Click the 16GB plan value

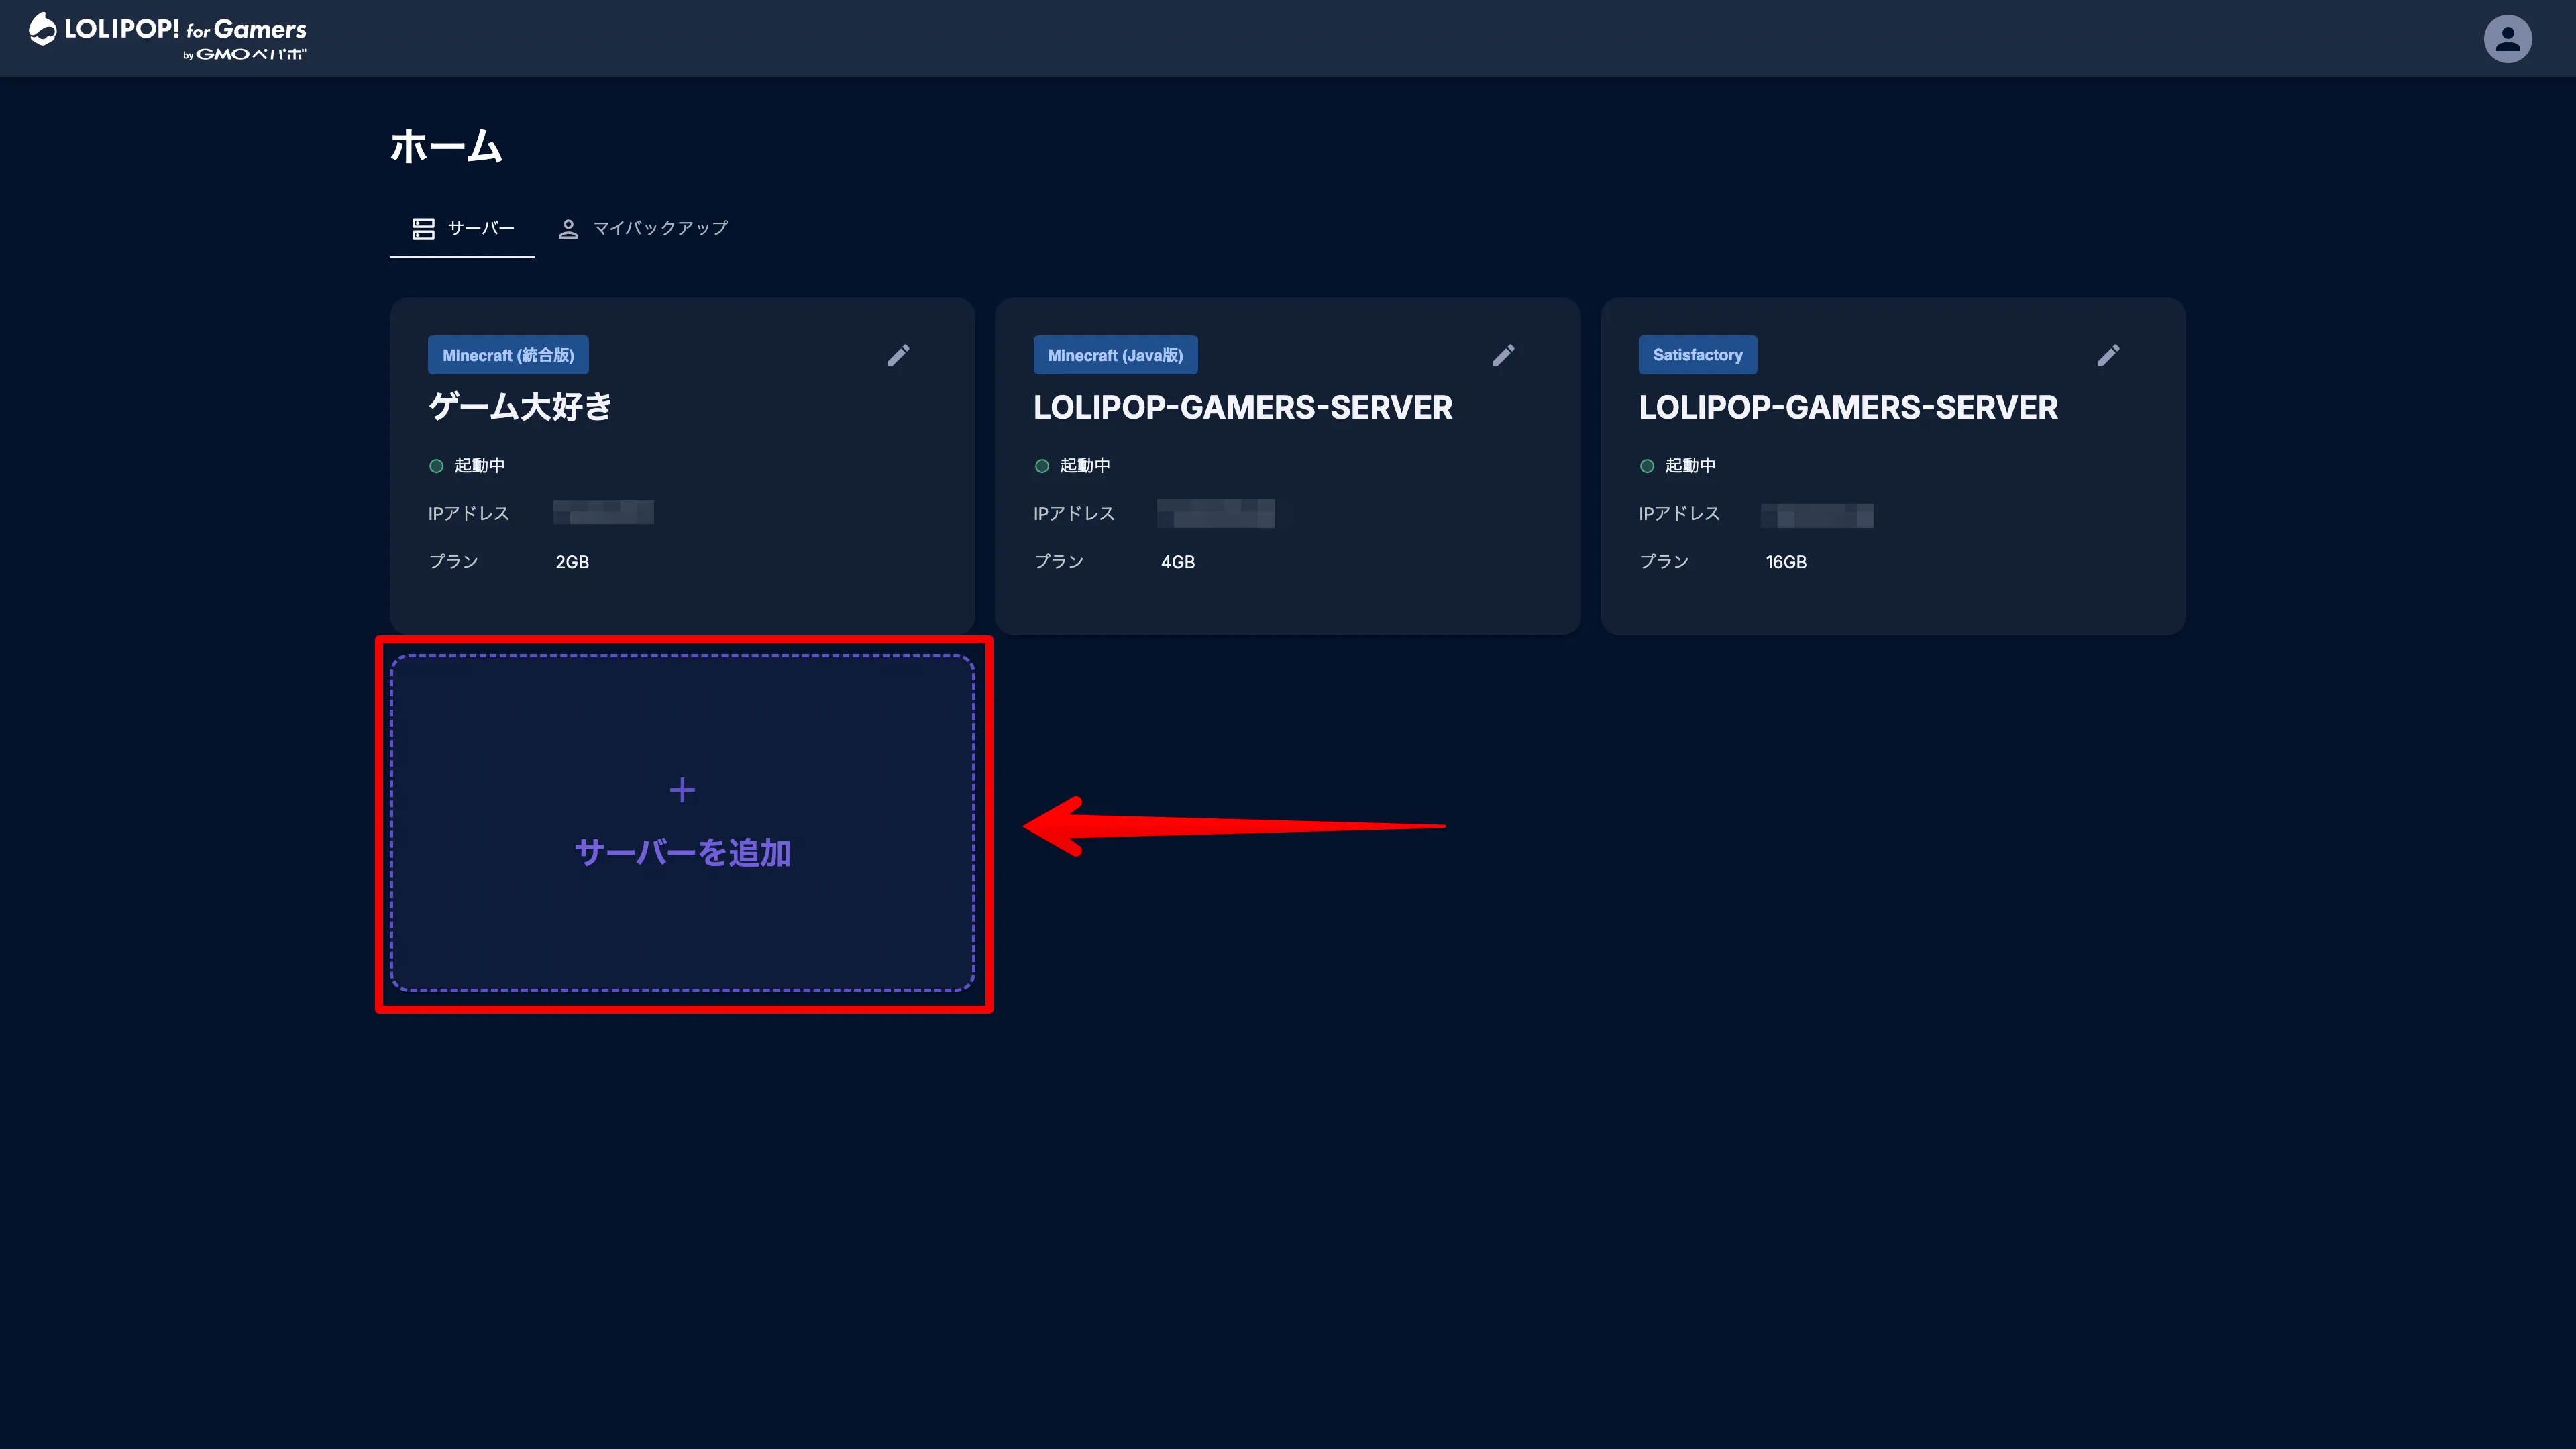click(x=1785, y=562)
